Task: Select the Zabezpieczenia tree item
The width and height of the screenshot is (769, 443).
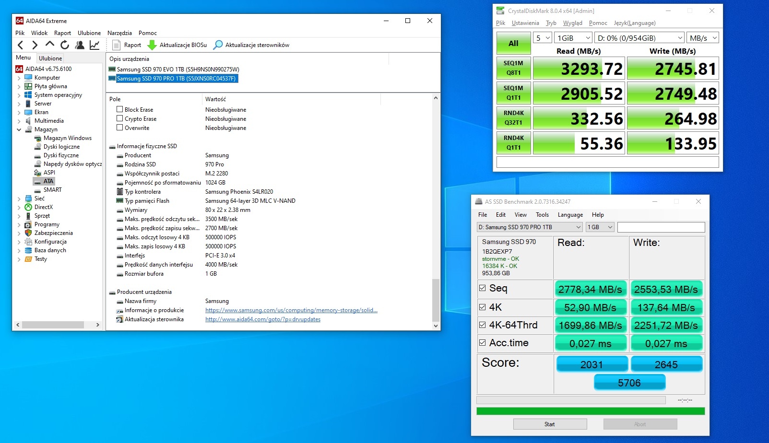Action: 54,233
